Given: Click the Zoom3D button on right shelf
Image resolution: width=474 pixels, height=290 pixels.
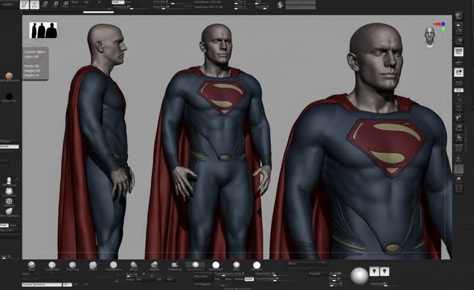Looking at the screenshot, I should pyautogui.click(x=459, y=128).
